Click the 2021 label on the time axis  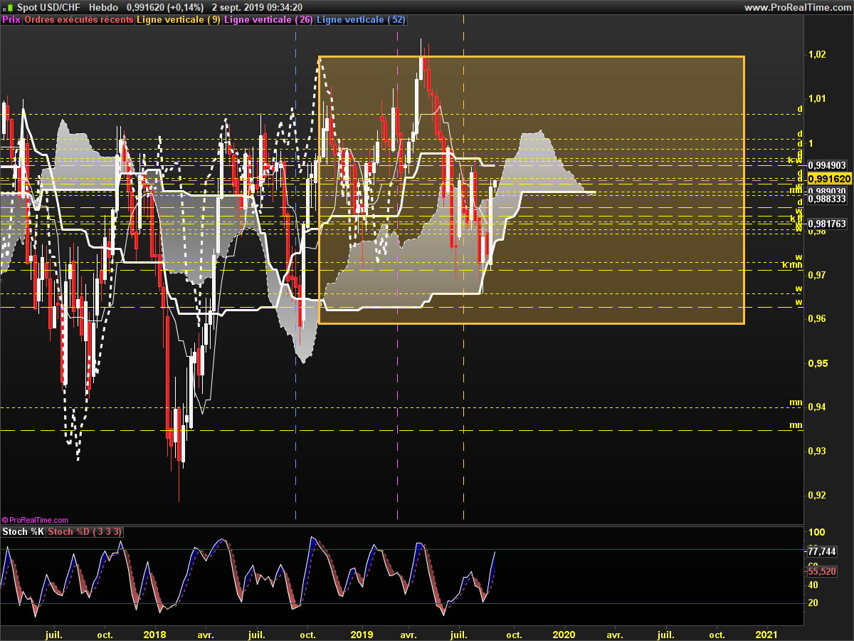coord(766,634)
